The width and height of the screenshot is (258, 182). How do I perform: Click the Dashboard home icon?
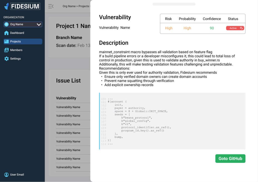pos(6,33)
